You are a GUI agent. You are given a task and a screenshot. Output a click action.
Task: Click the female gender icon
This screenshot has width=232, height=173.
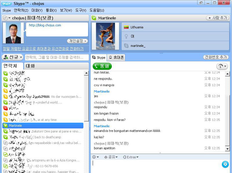[126, 36]
